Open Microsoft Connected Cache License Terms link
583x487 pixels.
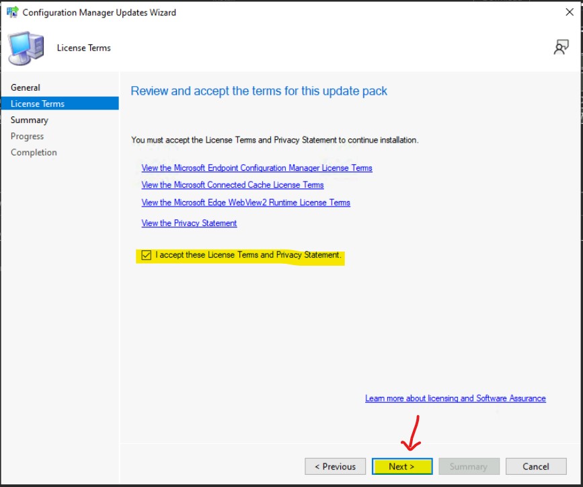(233, 185)
